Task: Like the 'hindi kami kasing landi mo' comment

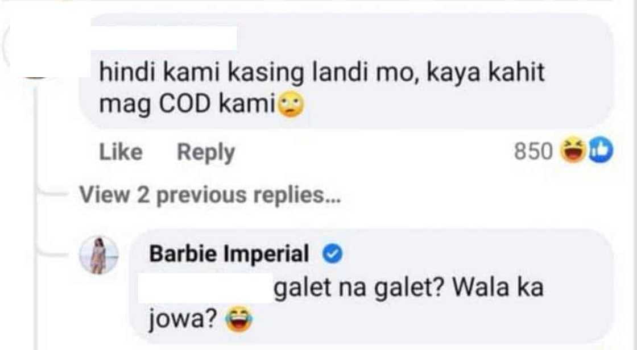Action: tap(121, 152)
